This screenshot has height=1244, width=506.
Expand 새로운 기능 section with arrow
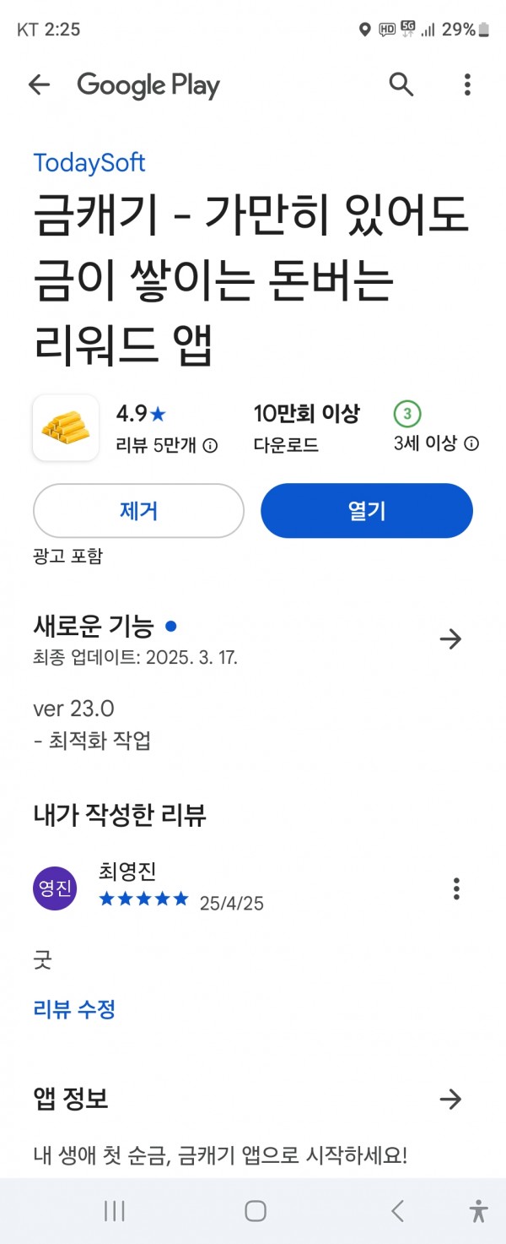coord(451,639)
